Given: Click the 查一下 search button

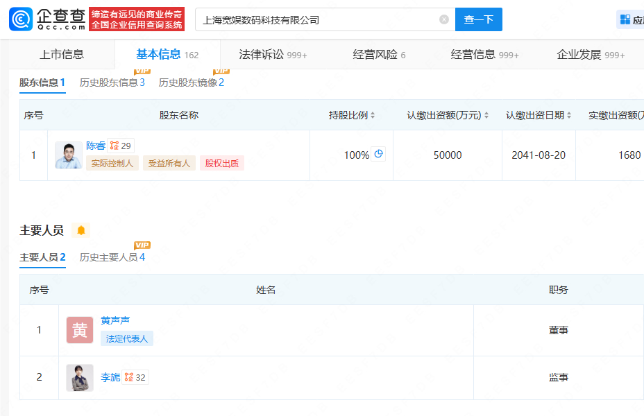Looking at the screenshot, I should coord(478,19).
